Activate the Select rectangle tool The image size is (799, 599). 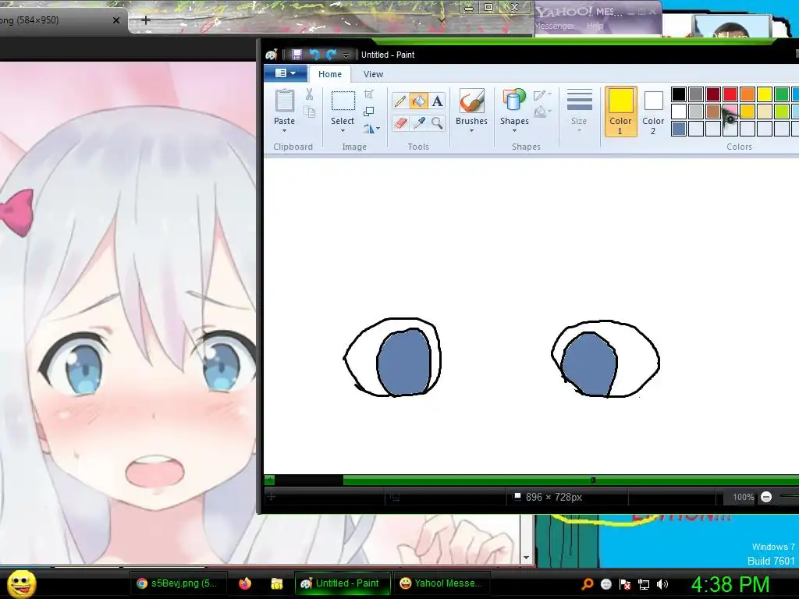343,101
